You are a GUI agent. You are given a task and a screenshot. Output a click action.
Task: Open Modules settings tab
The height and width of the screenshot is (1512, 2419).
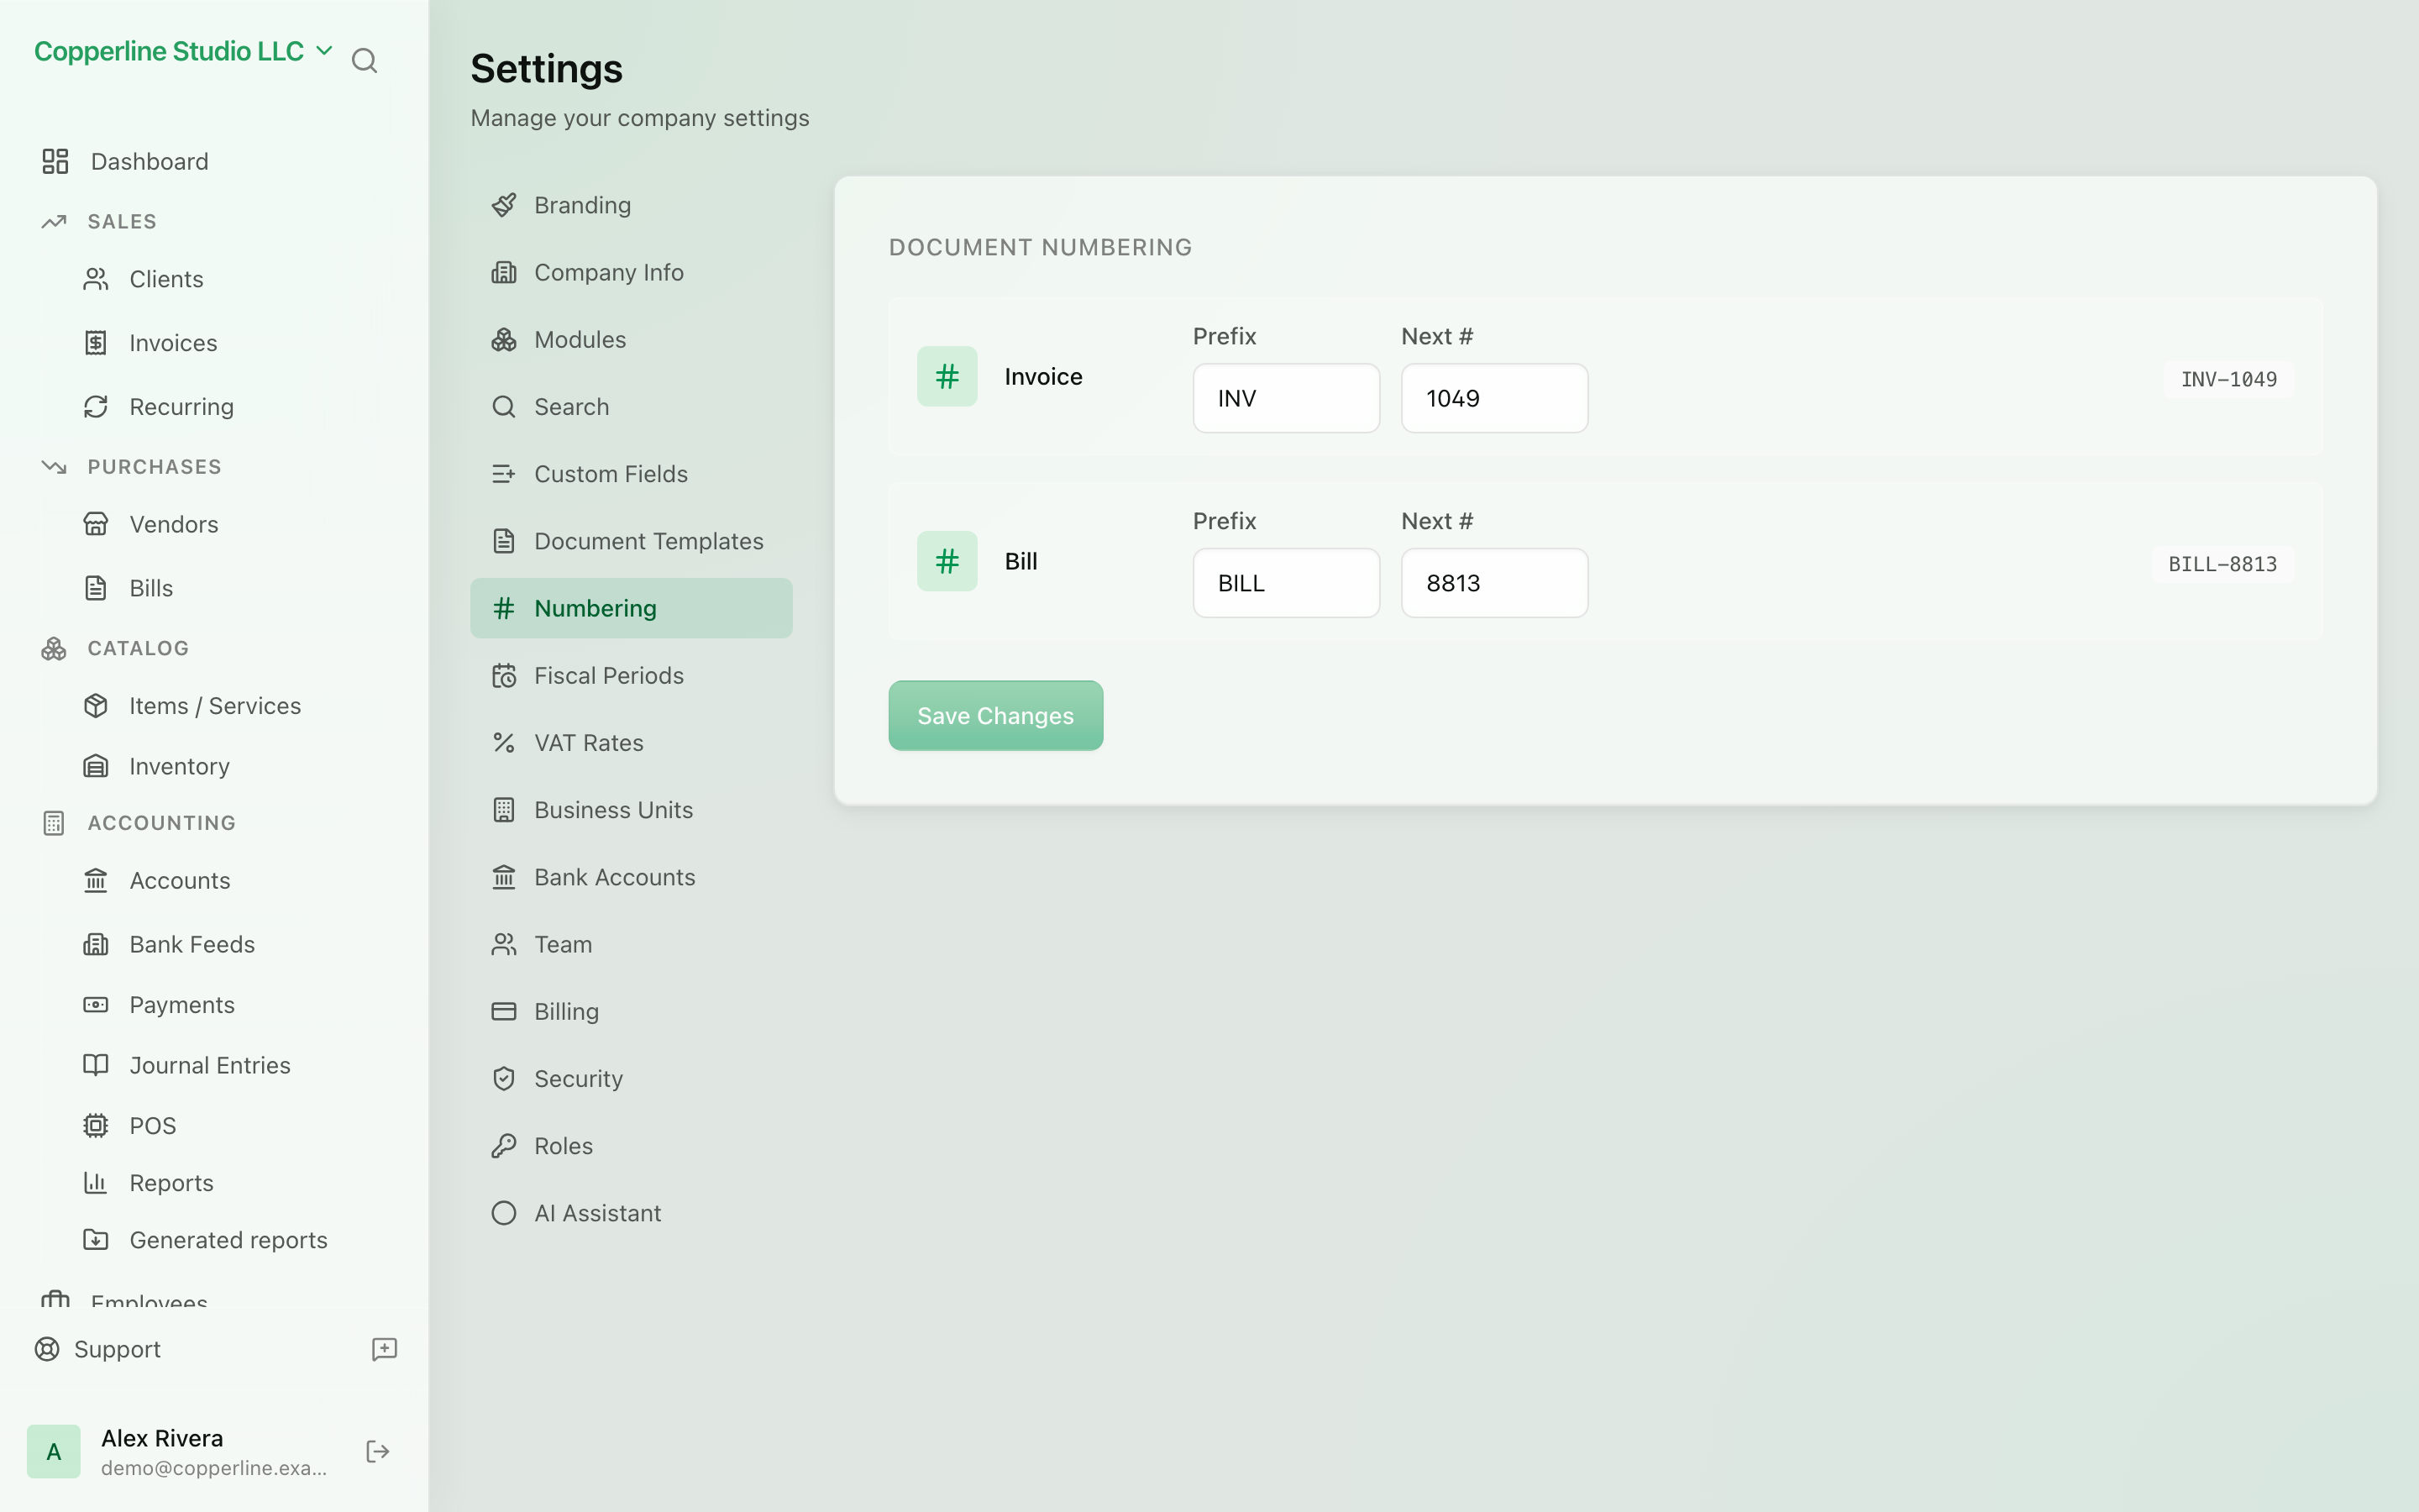pos(631,340)
